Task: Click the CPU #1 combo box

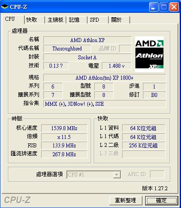Action: pos(94,175)
